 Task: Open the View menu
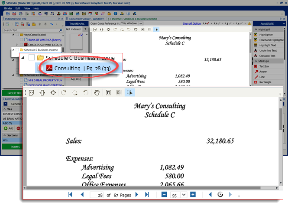[x=27, y=8]
